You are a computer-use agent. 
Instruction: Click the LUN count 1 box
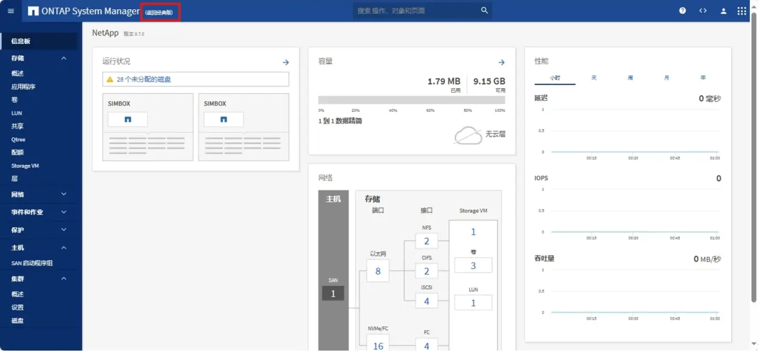pos(473,303)
